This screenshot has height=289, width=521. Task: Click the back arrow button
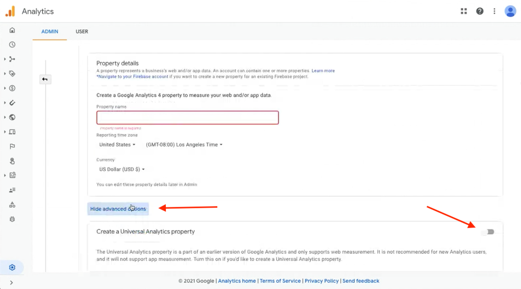click(45, 79)
